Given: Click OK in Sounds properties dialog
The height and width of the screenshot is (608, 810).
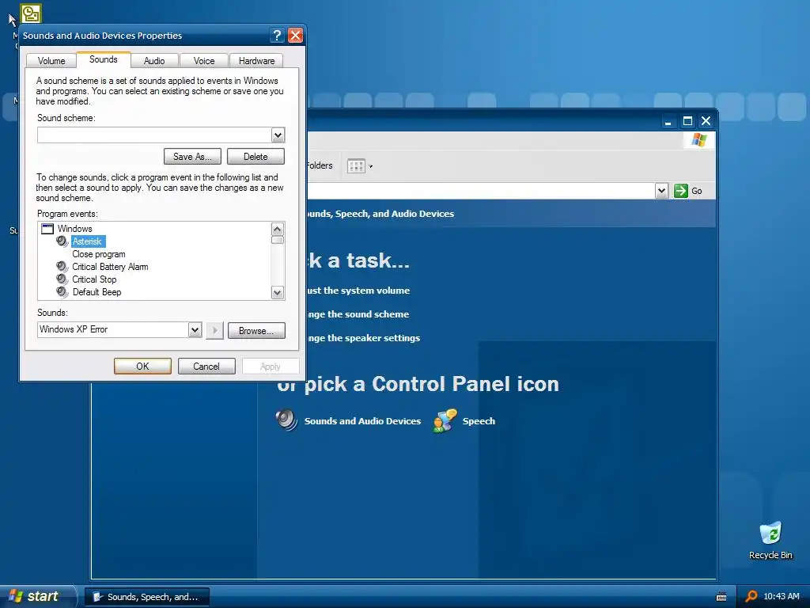Looking at the screenshot, I should click(142, 367).
